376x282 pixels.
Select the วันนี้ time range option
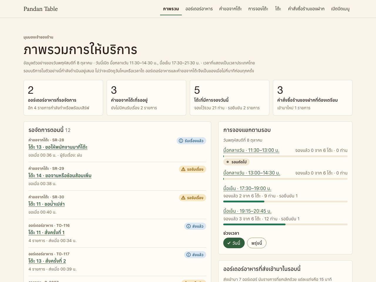[234, 243]
